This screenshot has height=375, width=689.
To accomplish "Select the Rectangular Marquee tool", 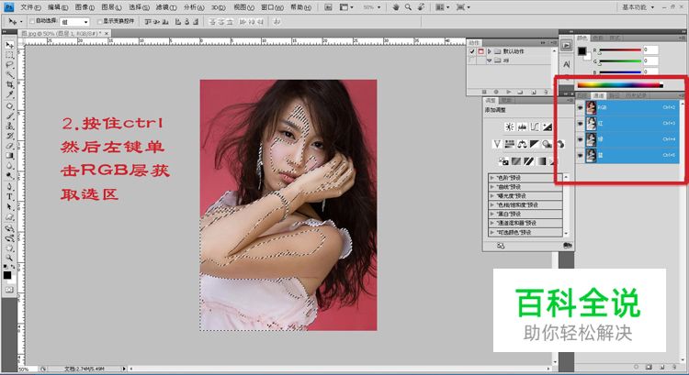I will point(9,54).
